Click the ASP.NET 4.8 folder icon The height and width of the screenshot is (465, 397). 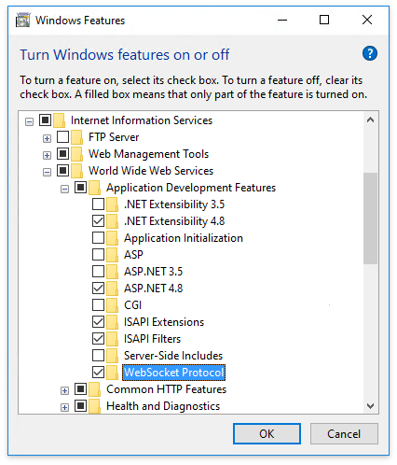coord(112,289)
